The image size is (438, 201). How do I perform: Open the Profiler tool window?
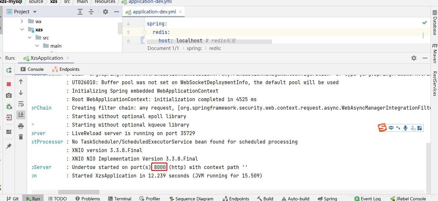(x=149, y=198)
